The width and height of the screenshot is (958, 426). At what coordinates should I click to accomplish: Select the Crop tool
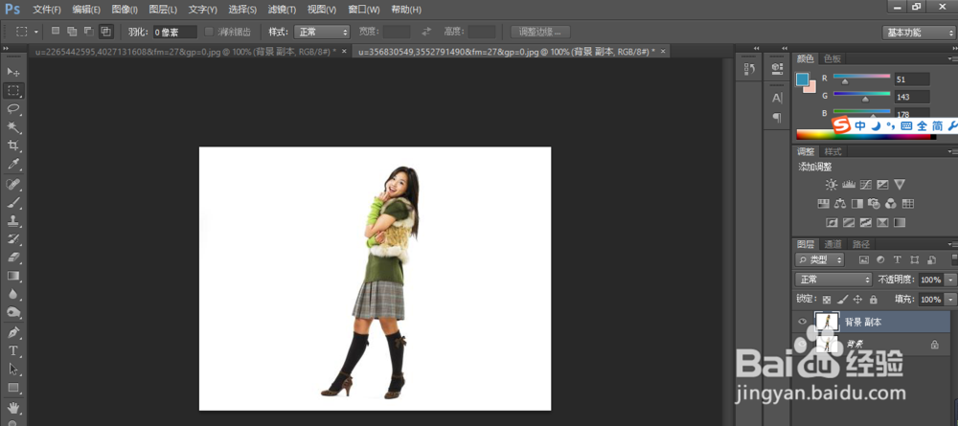13,146
